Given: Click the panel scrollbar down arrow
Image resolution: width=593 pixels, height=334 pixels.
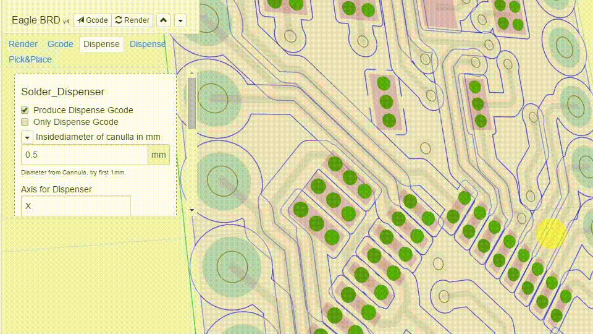Looking at the screenshot, I should tap(191, 210).
